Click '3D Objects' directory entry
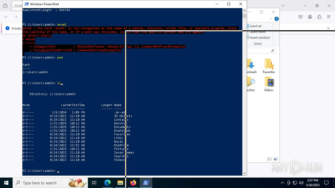Screen dimensions: 335x188 point(123,116)
